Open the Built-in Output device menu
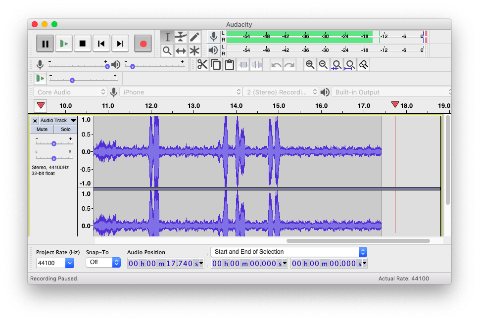This screenshot has width=479, height=321. [x=391, y=92]
